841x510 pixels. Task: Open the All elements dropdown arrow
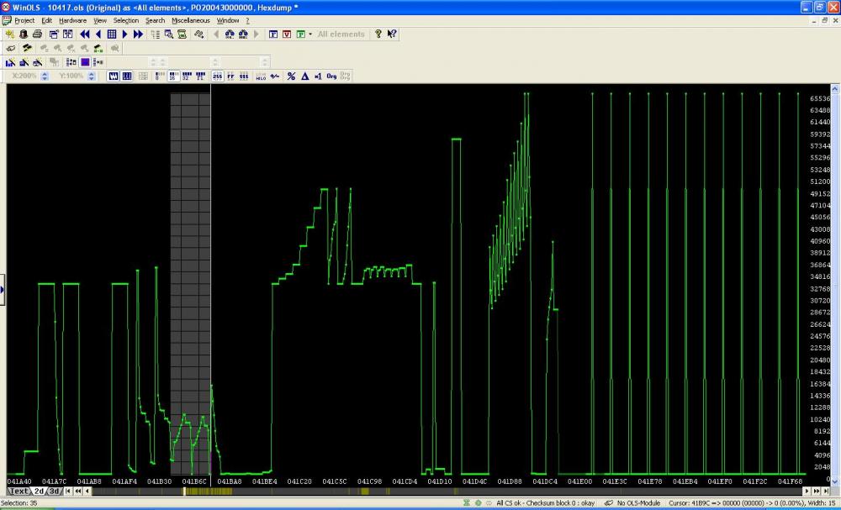point(311,34)
